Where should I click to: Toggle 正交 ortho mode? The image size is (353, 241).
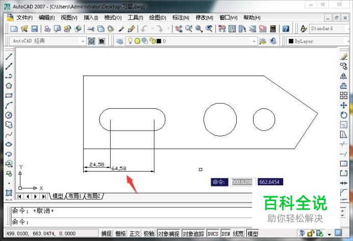point(135,233)
